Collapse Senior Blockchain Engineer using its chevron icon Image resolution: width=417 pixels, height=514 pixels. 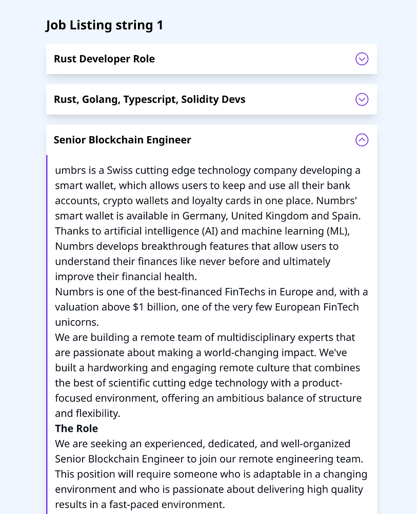point(362,140)
